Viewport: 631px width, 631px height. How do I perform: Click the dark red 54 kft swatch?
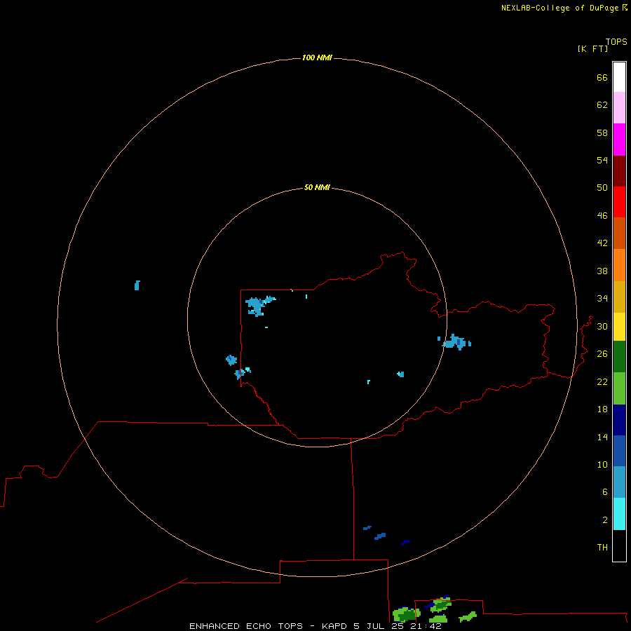[619, 170]
